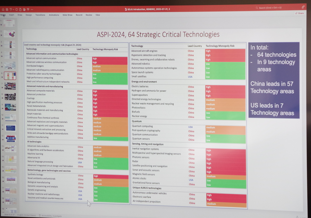Switch to the Record tab
This screenshot has width=311, height=218.
click(x=79, y=15)
